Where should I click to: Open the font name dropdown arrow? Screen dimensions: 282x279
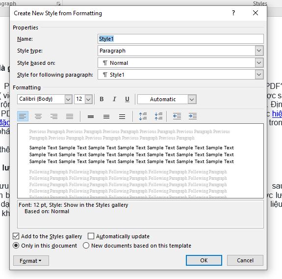[68, 99]
